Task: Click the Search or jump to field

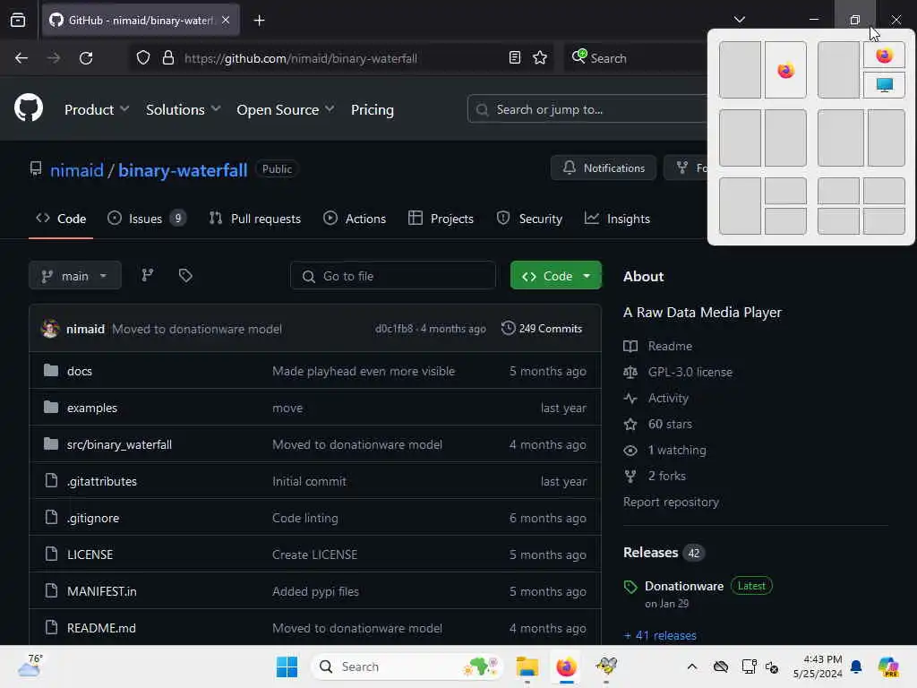Action: click(x=587, y=109)
